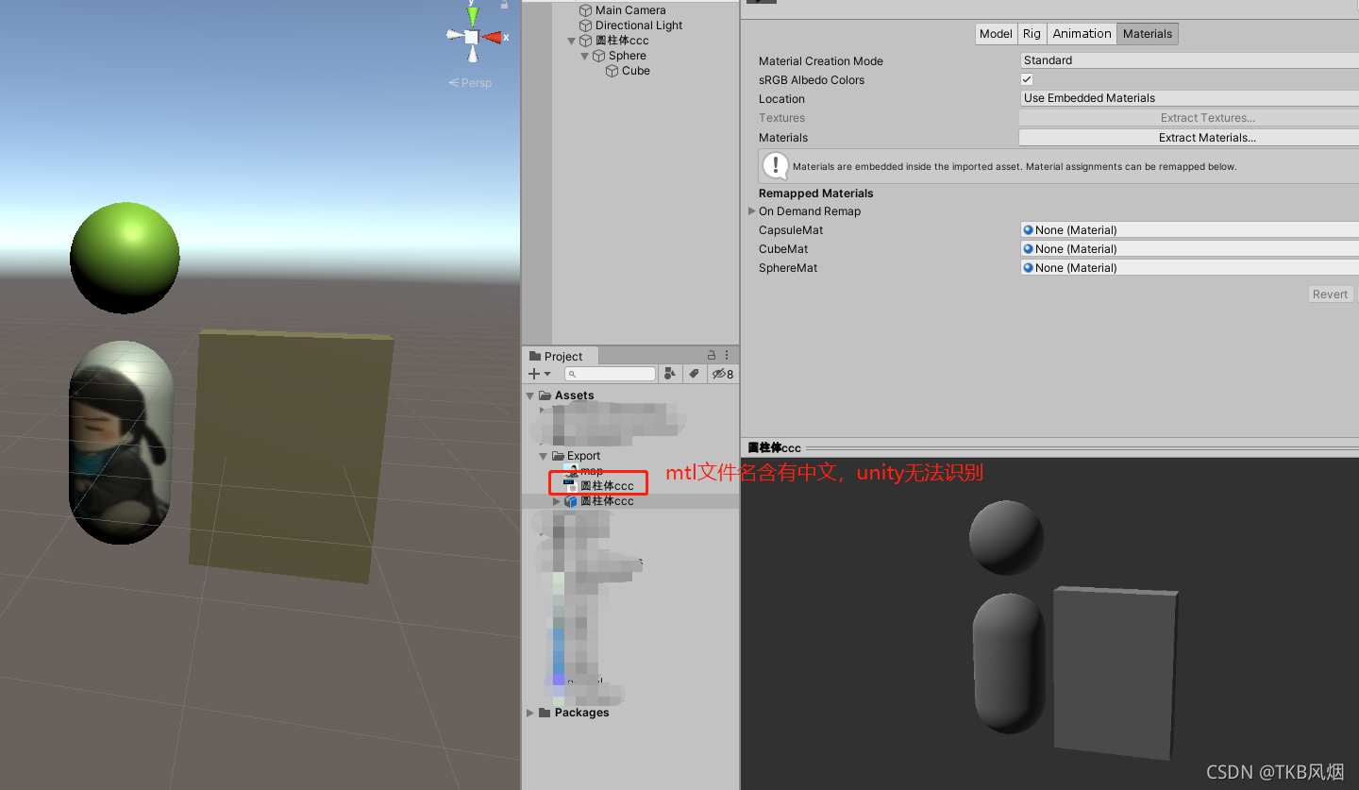
Task: Select Directional Light in the Hierarchy
Action: point(639,25)
